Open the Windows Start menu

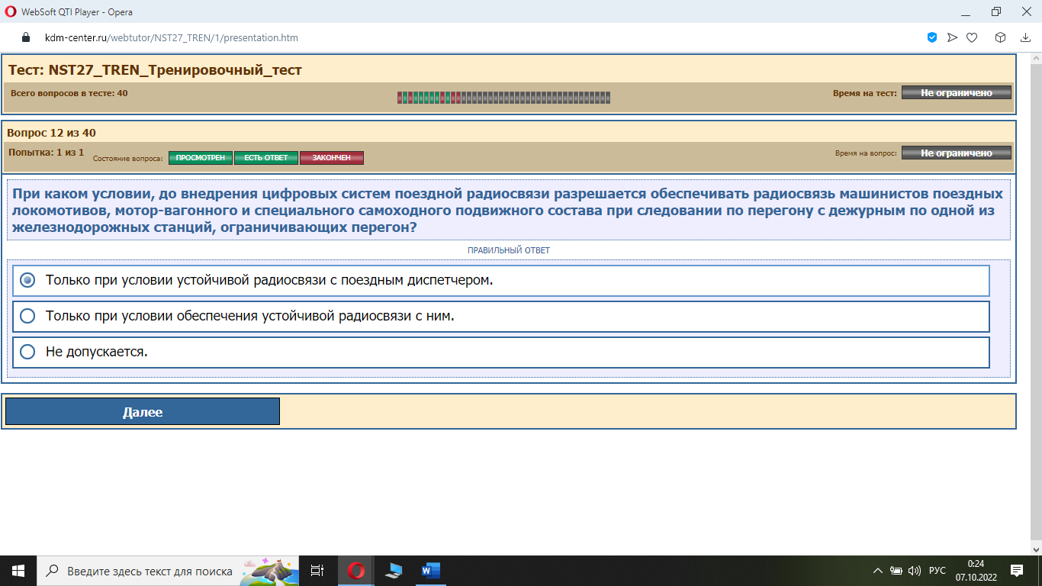pyautogui.click(x=18, y=571)
